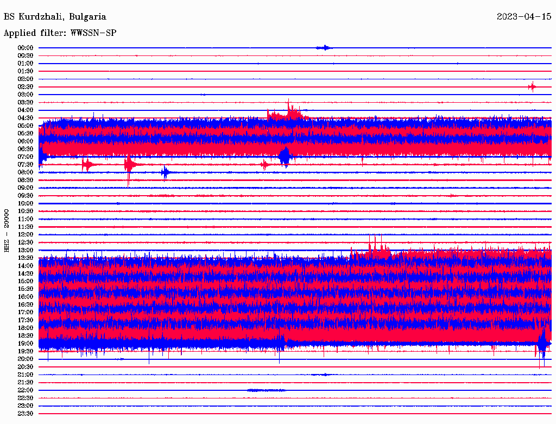Select the 23:30 time label
Viewport: 556px width, 424px height.
pos(26,414)
